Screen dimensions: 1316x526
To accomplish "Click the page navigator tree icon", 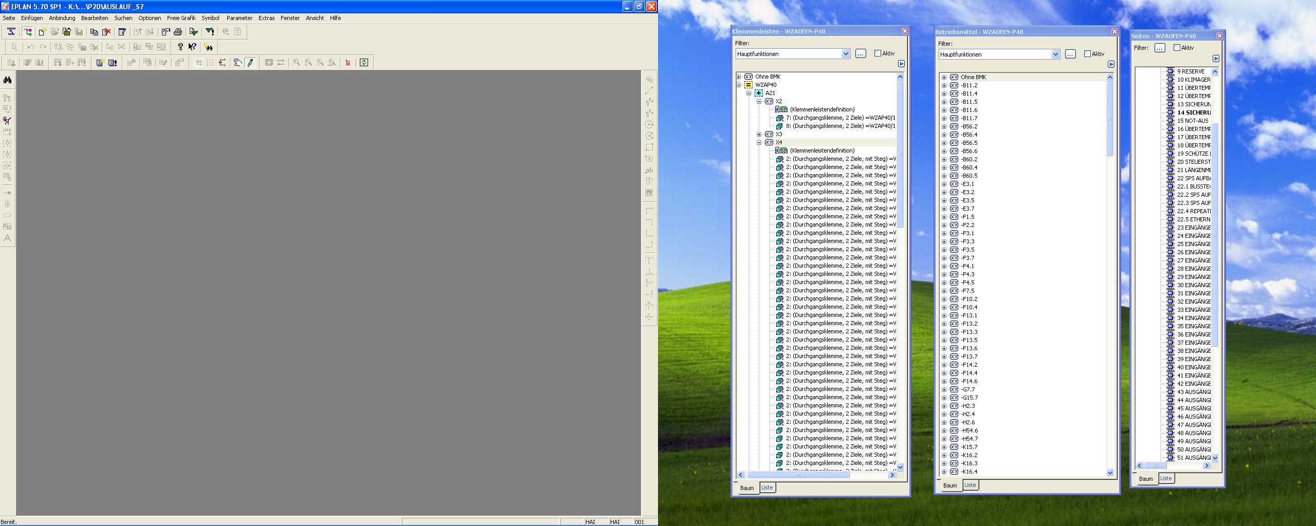I will [28, 32].
